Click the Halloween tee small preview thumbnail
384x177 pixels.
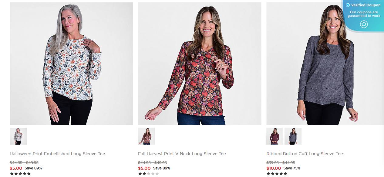tap(18, 136)
